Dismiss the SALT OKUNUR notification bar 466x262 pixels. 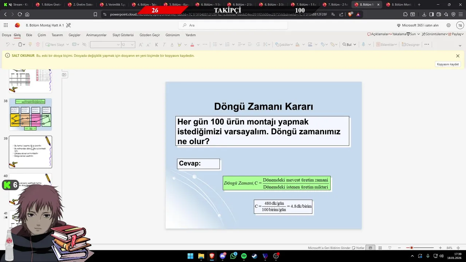pos(458,56)
